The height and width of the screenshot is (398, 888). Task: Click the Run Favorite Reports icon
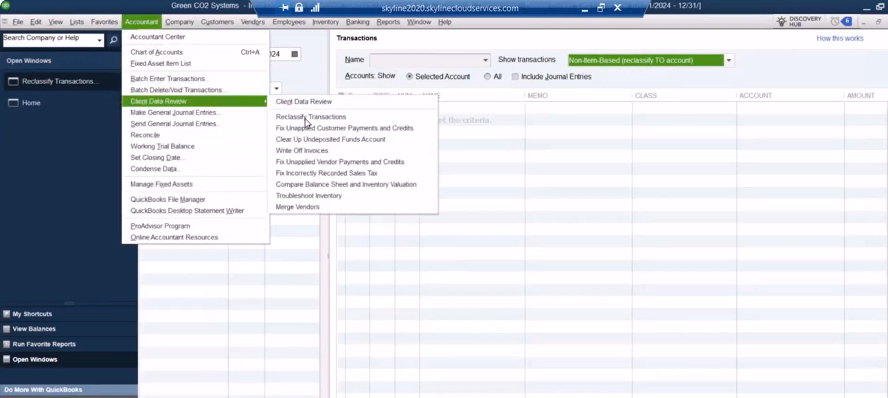pos(7,344)
